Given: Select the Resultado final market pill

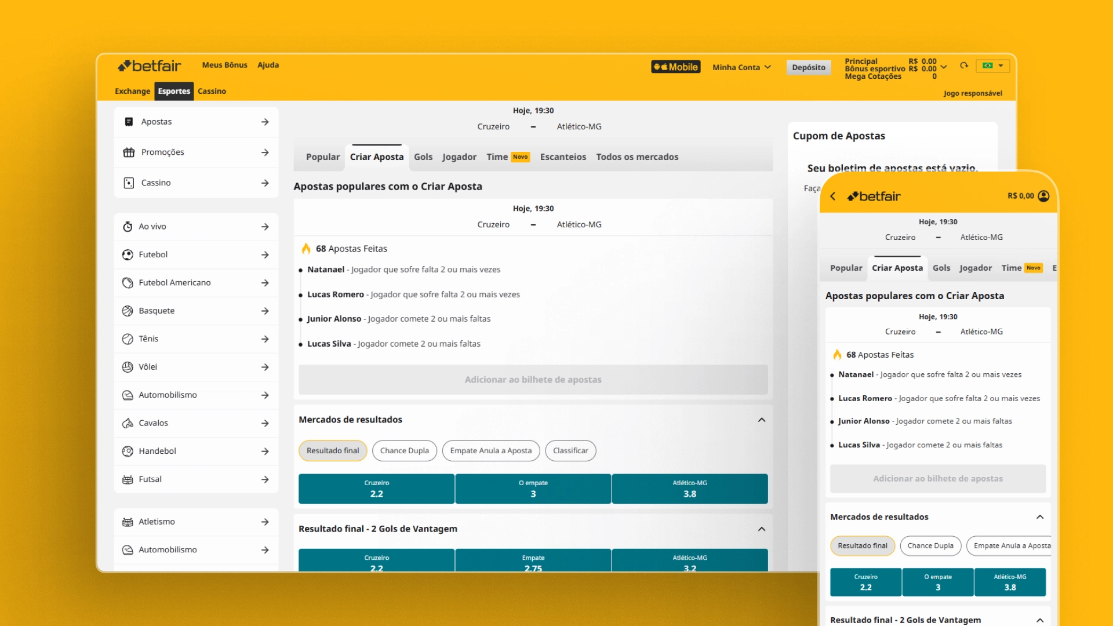Looking at the screenshot, I should click(333, 450).
